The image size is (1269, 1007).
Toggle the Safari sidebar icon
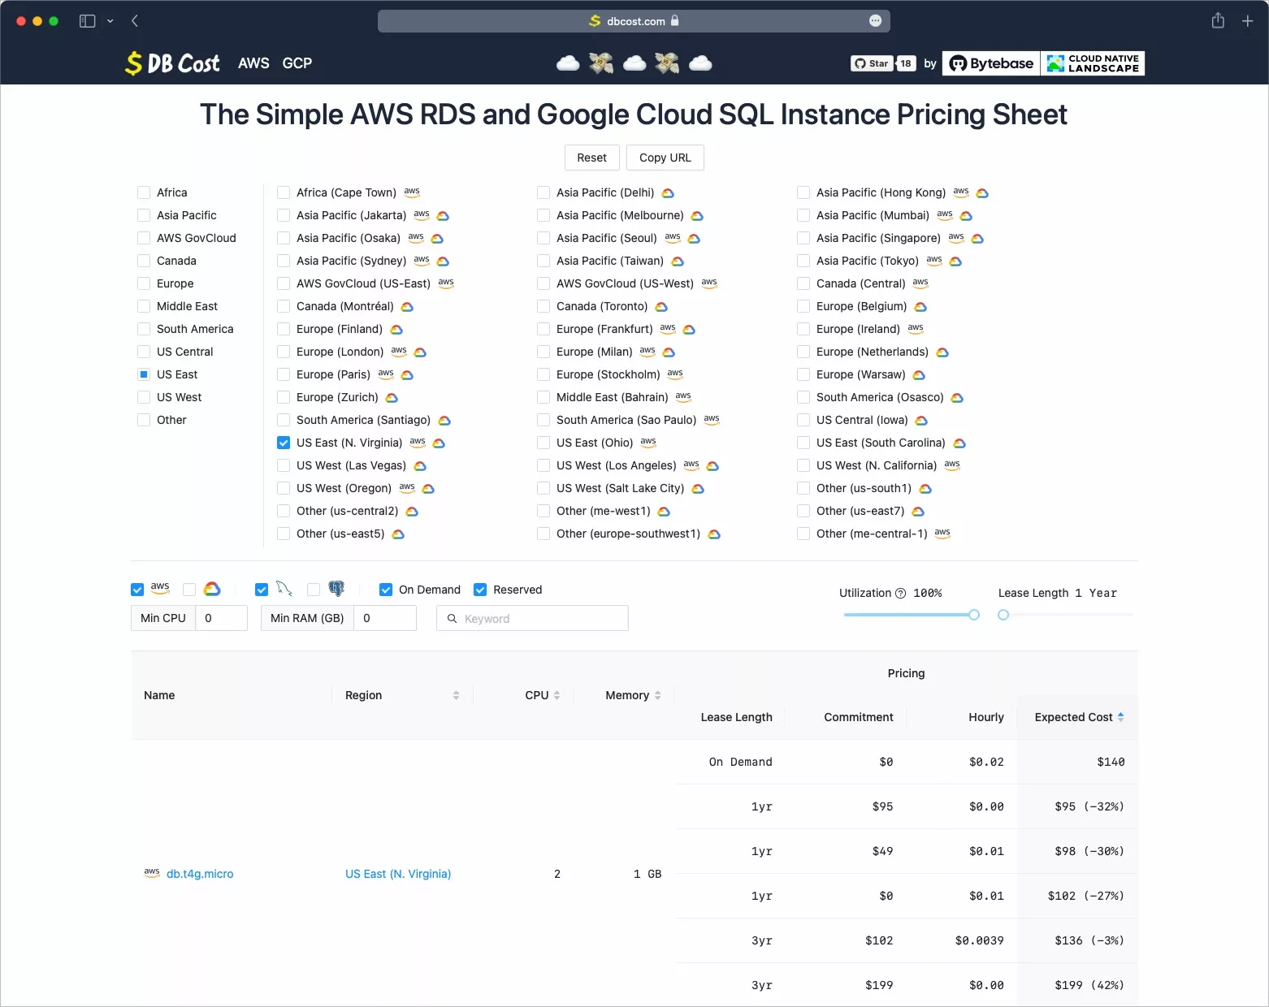pyautogui.click(x=87, y=21)
